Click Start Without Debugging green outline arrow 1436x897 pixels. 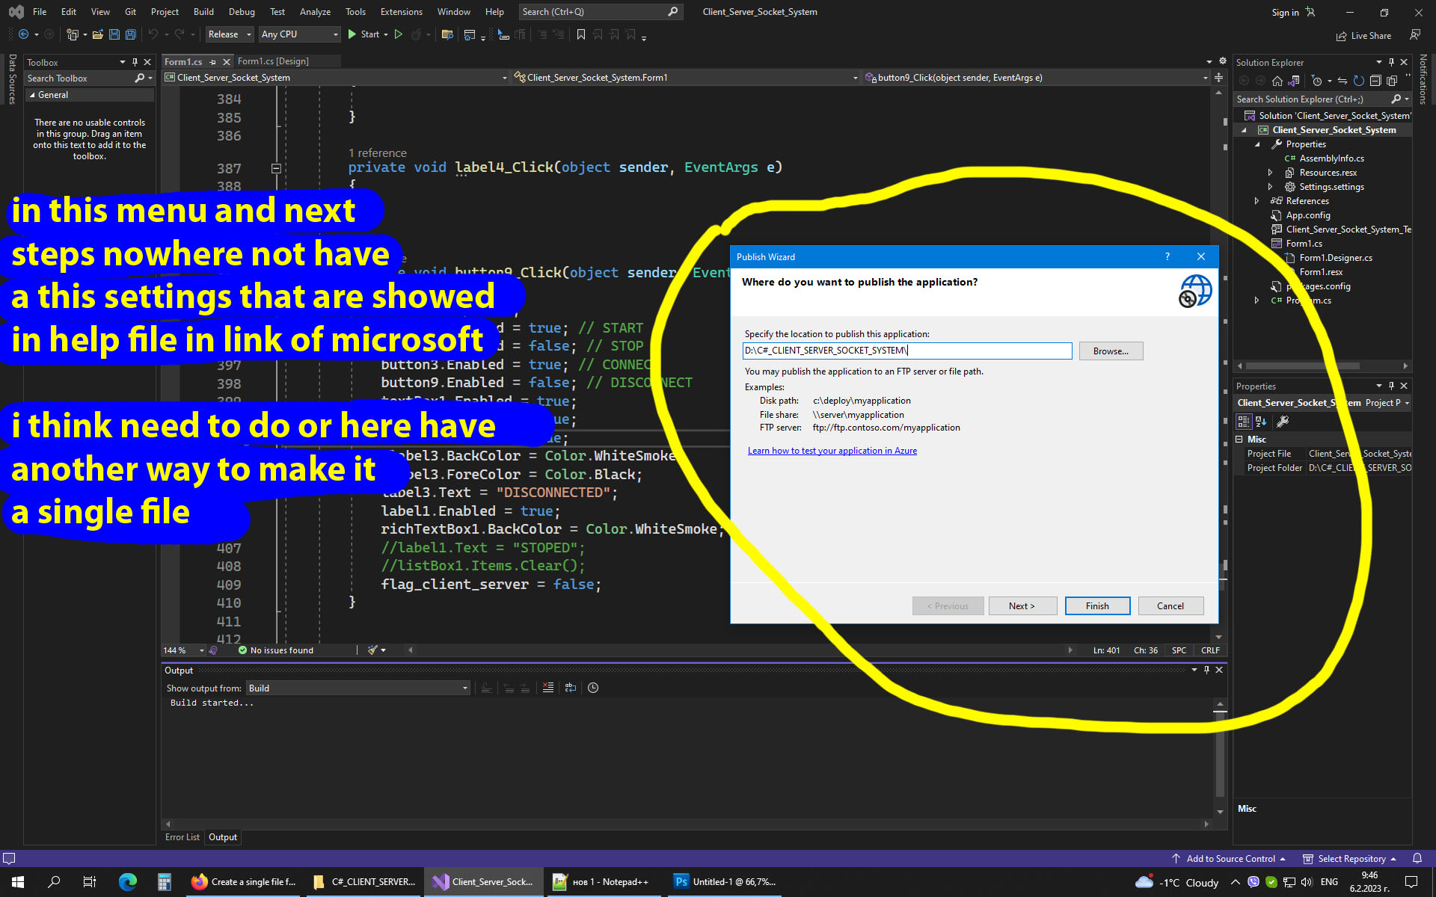click(x=399, y=34)
